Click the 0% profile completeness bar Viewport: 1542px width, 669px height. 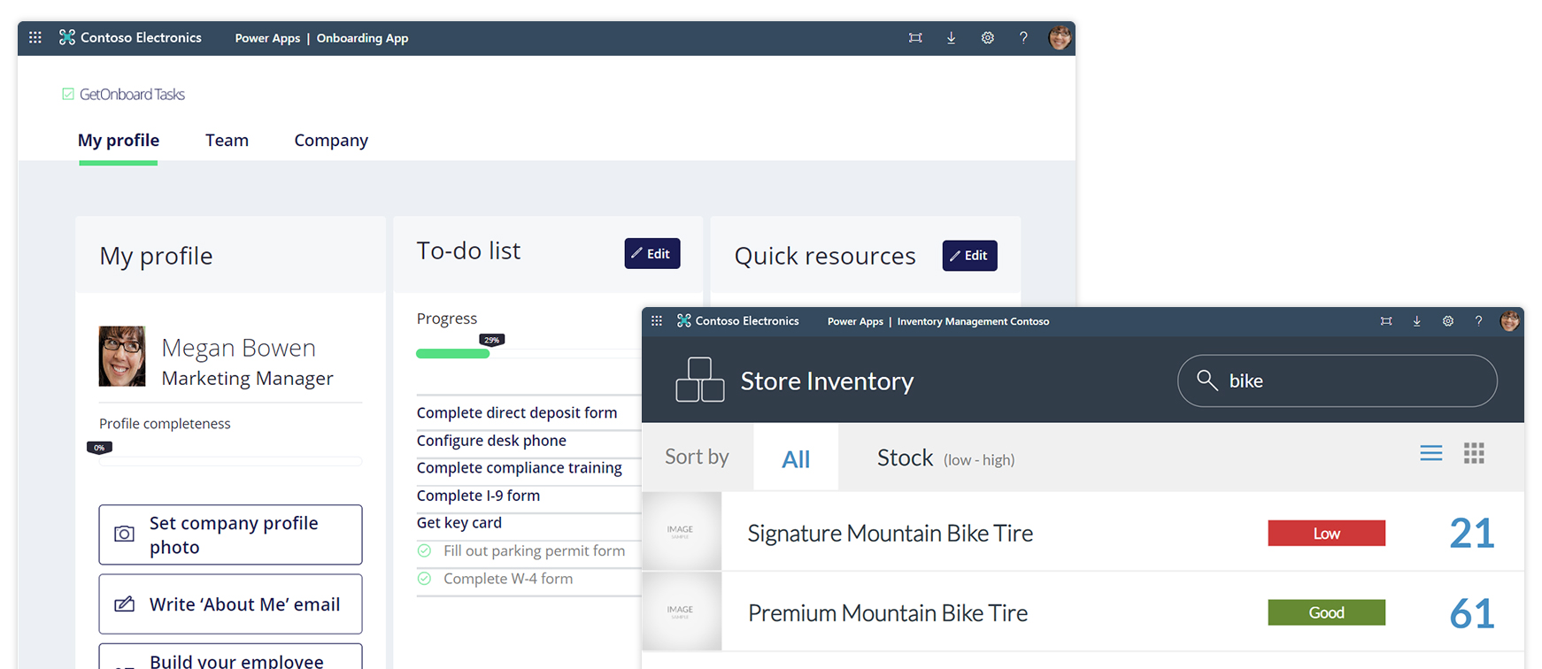tap(231, 461)
